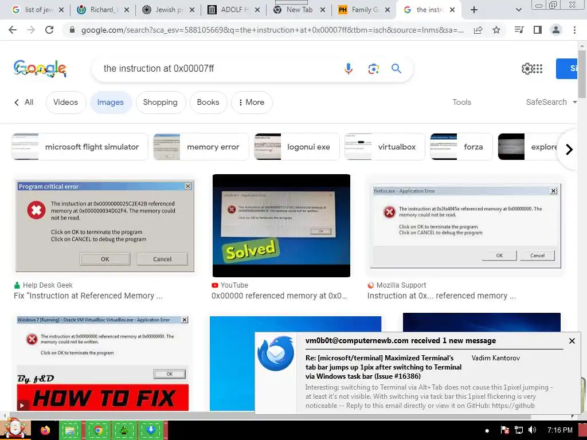Click the blue Sign in button
Viewport: 587px width, 440px height.
pos(566,69)
